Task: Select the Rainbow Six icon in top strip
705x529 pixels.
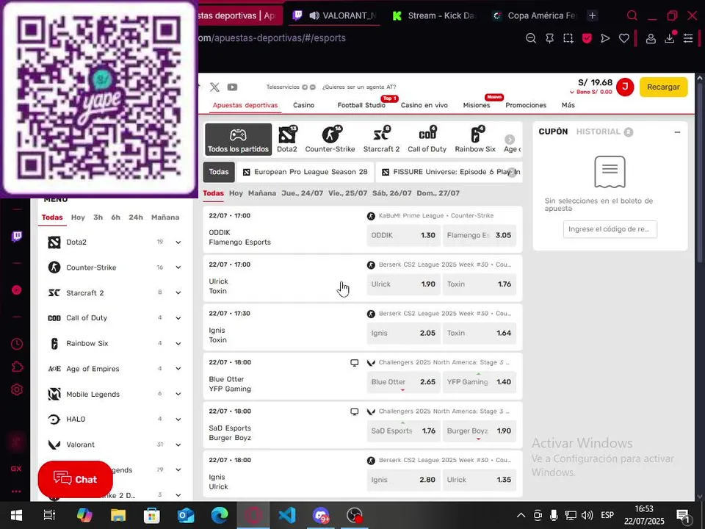Action: 475,139
